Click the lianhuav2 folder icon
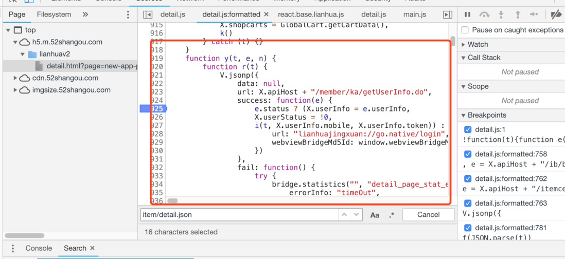Screen dimensions: 565x259 32,54
